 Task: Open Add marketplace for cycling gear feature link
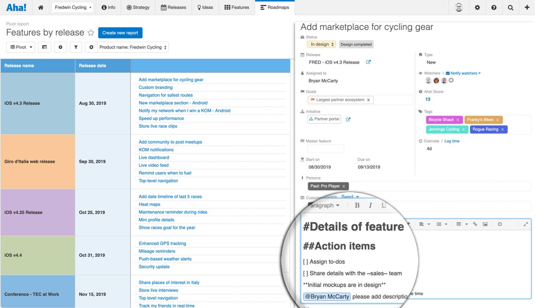point(171,80)
